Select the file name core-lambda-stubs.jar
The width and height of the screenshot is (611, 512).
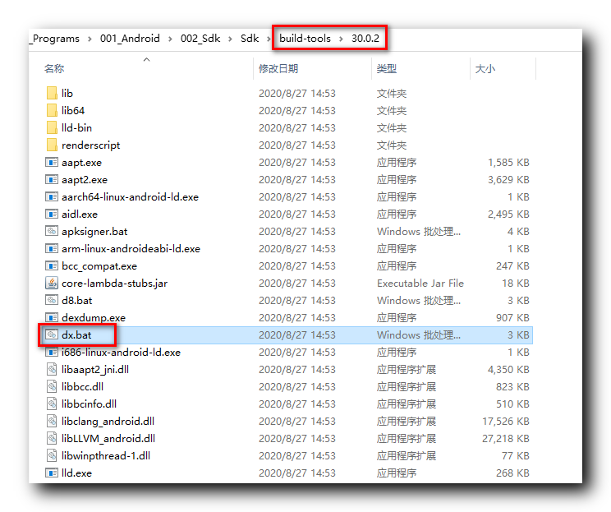115,283
